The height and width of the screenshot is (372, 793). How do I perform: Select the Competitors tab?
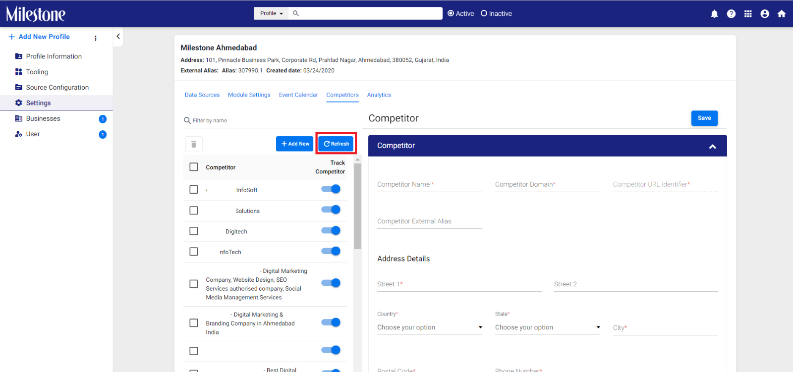click(x=342, y=95)
